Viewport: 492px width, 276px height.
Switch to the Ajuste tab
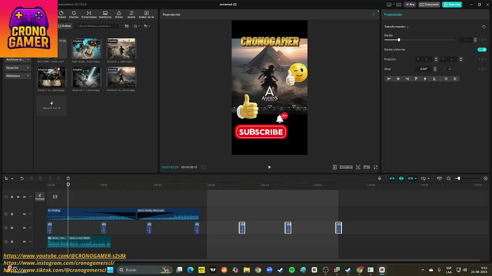131,15
